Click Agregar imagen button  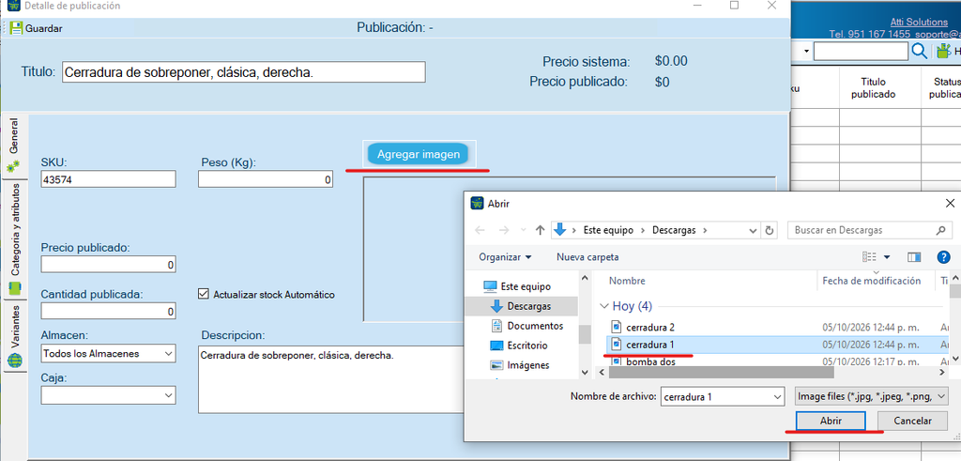[418, 155]
